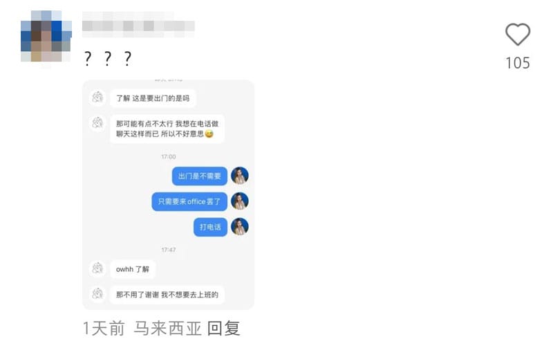Viewport: 553px width, 339px height.
Task: Click gray avatar beside 'owhh 了解'
Action: [97, 268]
